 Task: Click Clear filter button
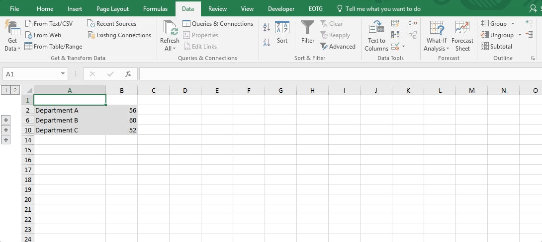(x=332, y=24)
